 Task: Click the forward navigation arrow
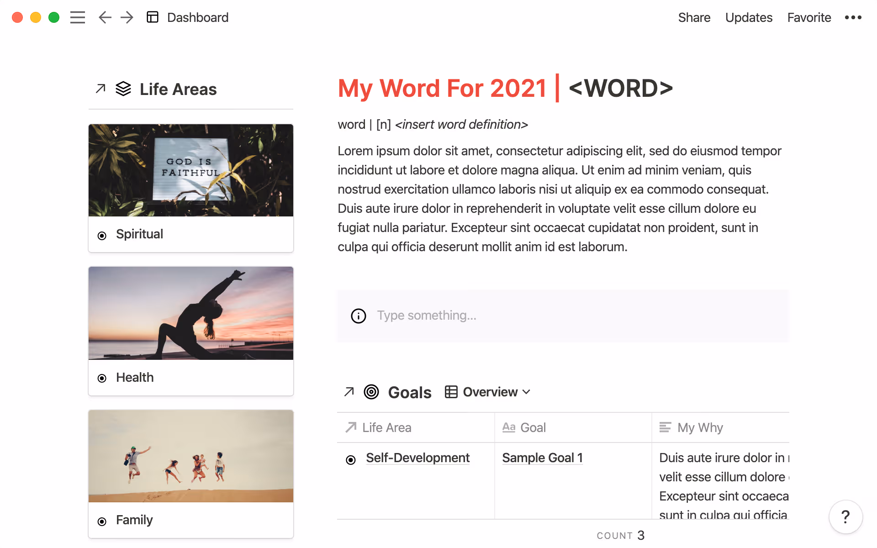pos(127,17)
